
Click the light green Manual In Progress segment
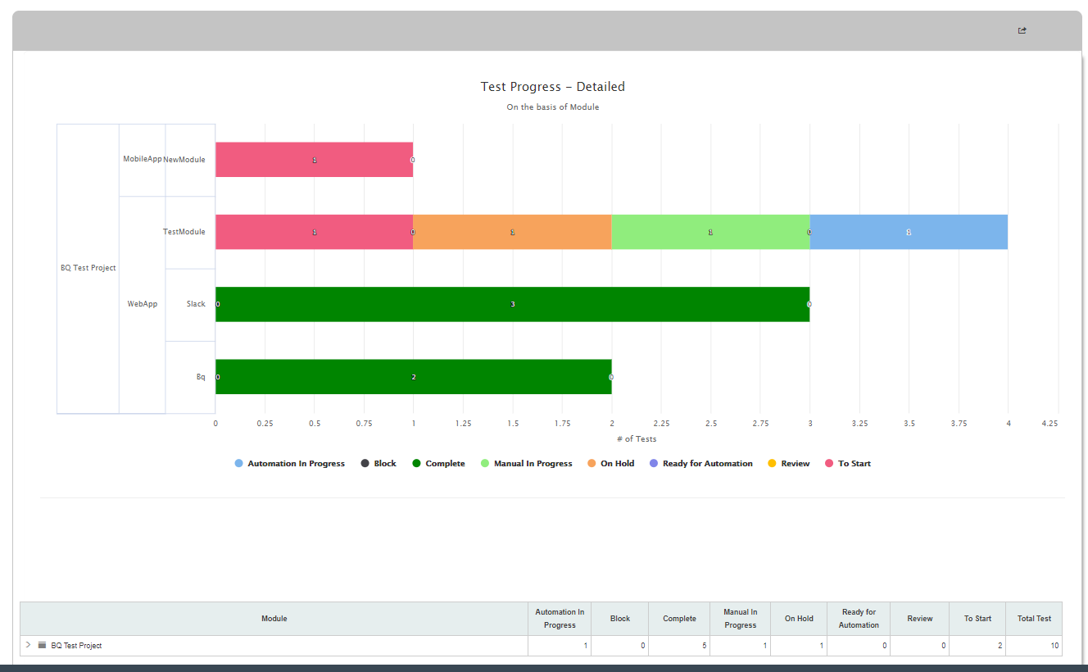click(710, 232)
